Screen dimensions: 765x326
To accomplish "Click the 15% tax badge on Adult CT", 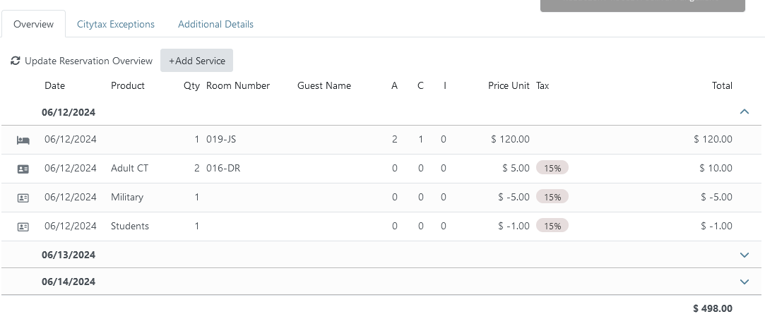I will [552, 169].
